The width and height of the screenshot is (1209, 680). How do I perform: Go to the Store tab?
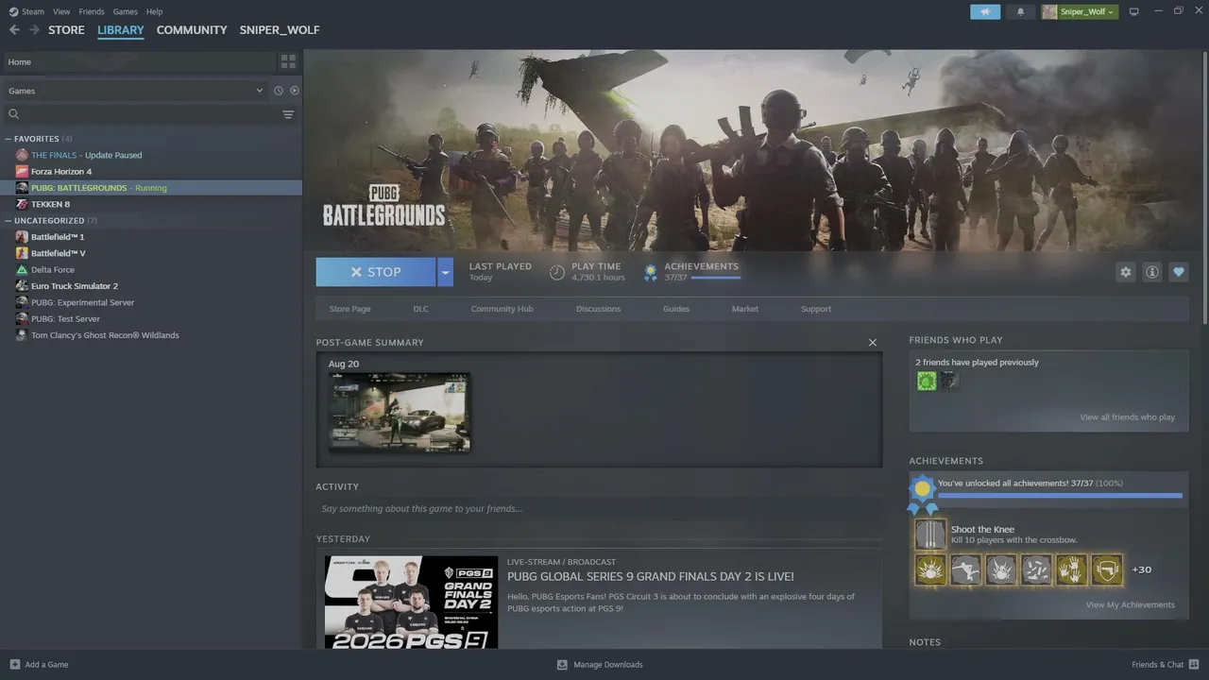(x=66, y=30)
